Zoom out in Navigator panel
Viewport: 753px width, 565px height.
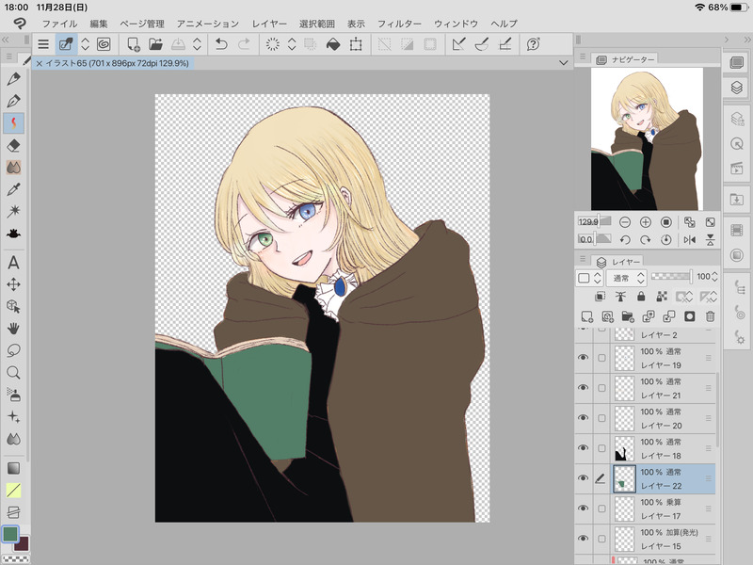[624, 222]
